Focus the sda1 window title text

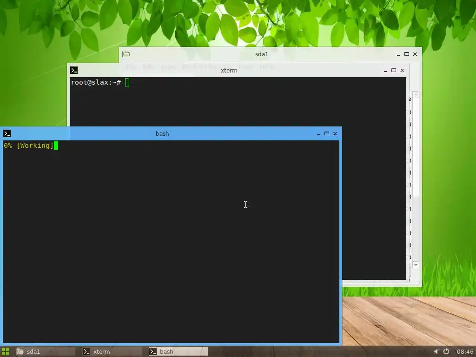point(262,54)
